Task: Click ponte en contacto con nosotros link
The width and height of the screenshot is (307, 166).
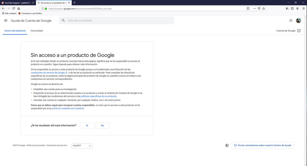Action: [68, 108]
